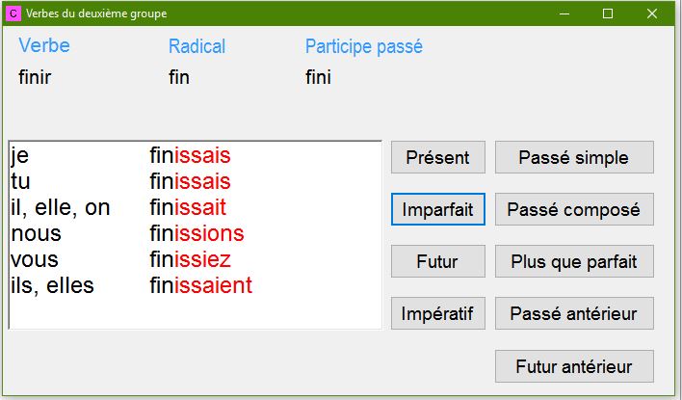This screenshot has height=400, width=682.
Task: Maximize the Verbes du deuxième groupe window
Action: point(608,13)
